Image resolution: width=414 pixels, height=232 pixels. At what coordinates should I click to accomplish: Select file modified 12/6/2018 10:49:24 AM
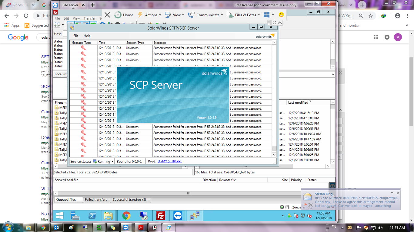305,134
